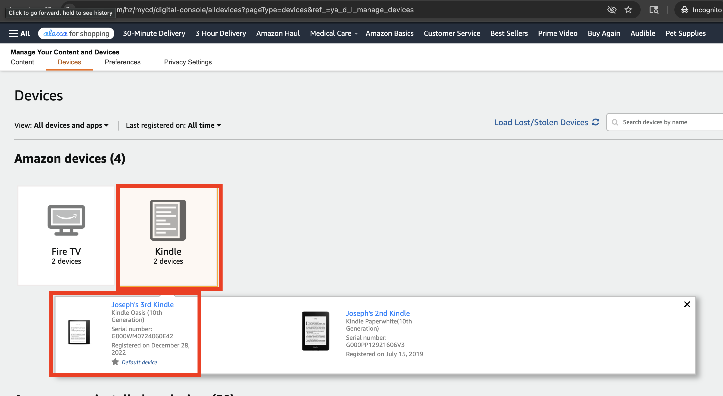
Task: Click the Incognito profile indicator
Action: point(701,10)
